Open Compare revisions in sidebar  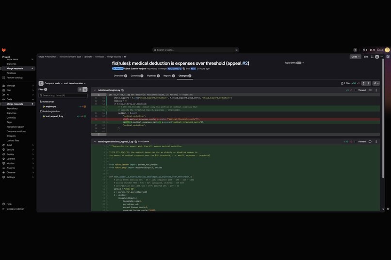pos(16,131)
